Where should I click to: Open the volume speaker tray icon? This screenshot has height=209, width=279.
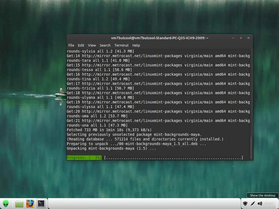(260, 204)
